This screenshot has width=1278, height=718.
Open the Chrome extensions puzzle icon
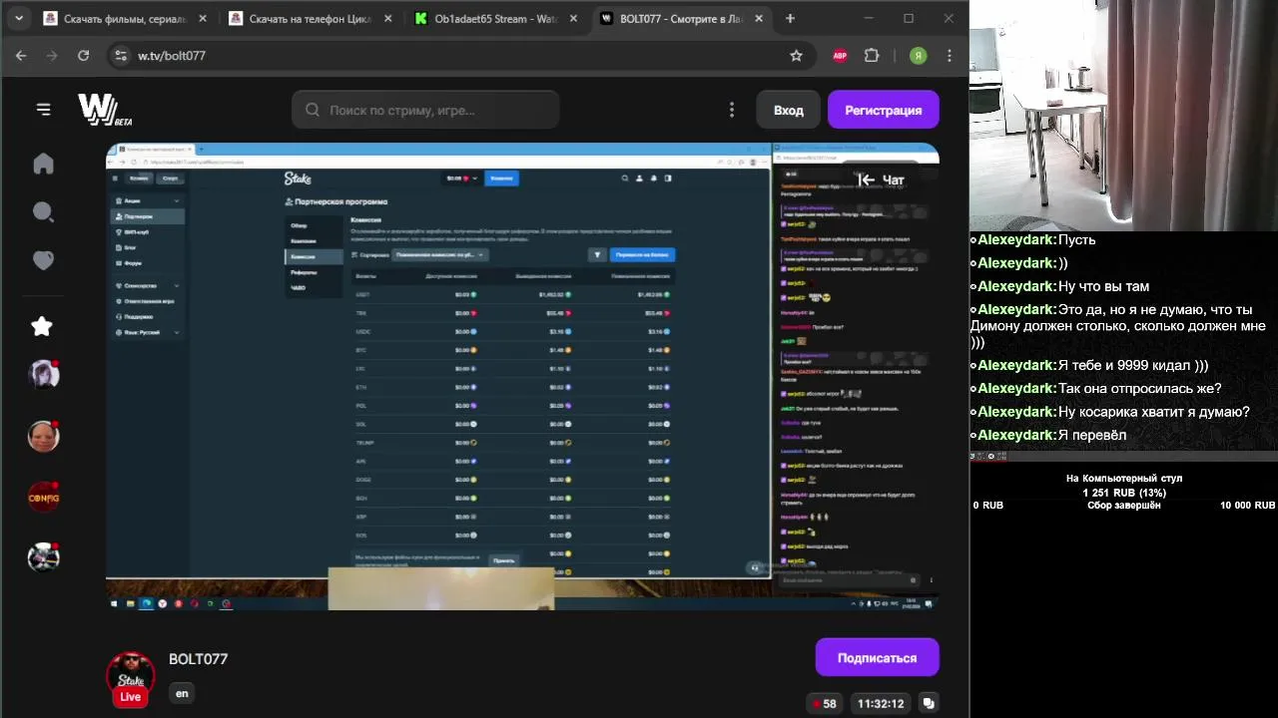(x=872, y=56)
